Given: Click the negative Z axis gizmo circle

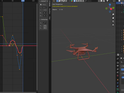Looking at the screenshot, I should point(110,12).
